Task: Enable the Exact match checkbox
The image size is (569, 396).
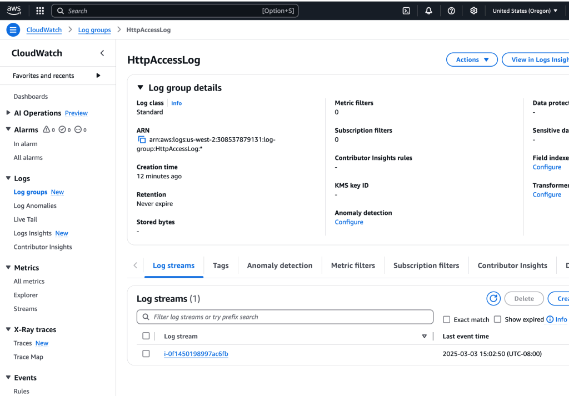Action: 446,319
